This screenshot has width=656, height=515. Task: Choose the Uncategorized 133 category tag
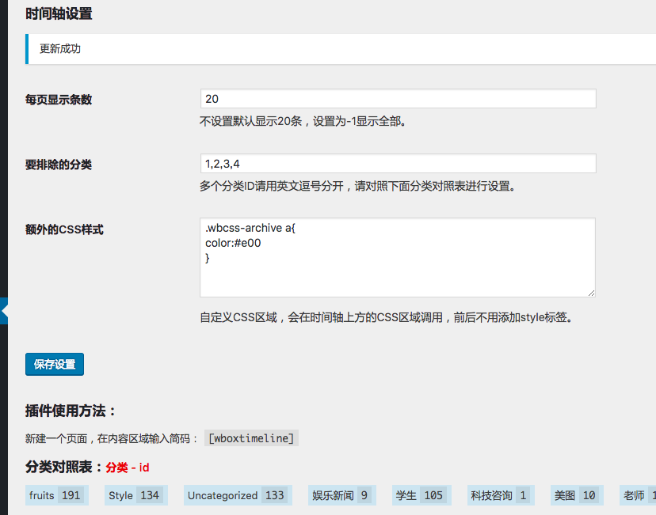(237, 495)
